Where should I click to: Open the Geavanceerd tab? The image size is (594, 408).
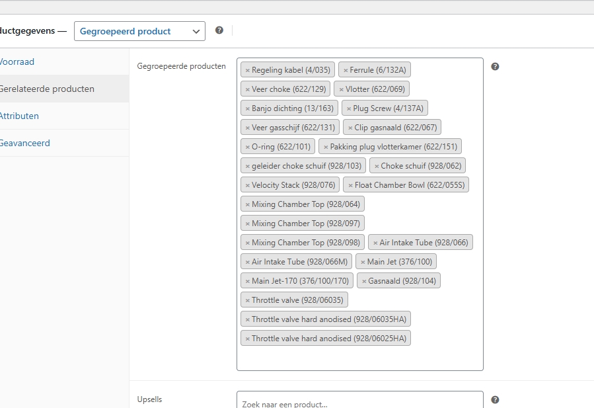pyautogui.click(x=24, y=143)
